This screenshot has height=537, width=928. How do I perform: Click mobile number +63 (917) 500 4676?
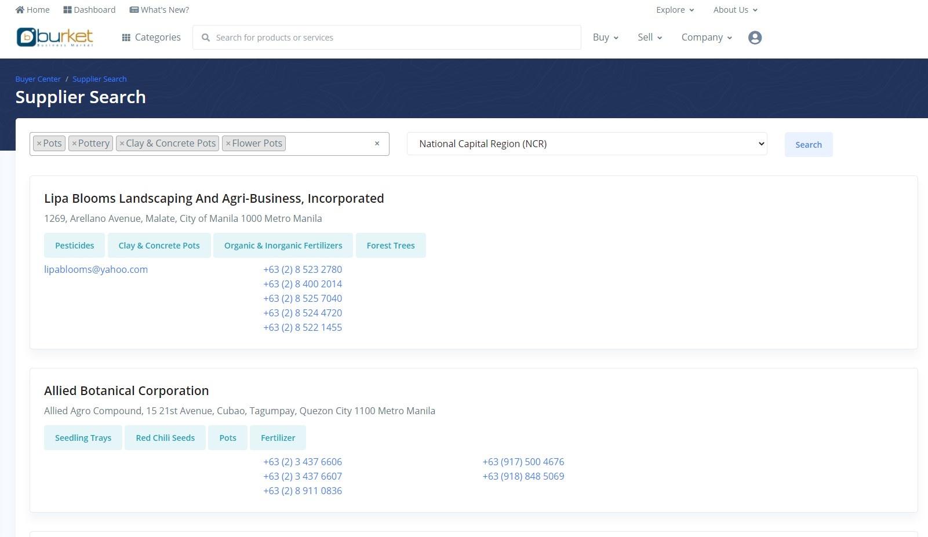point(523,462)
